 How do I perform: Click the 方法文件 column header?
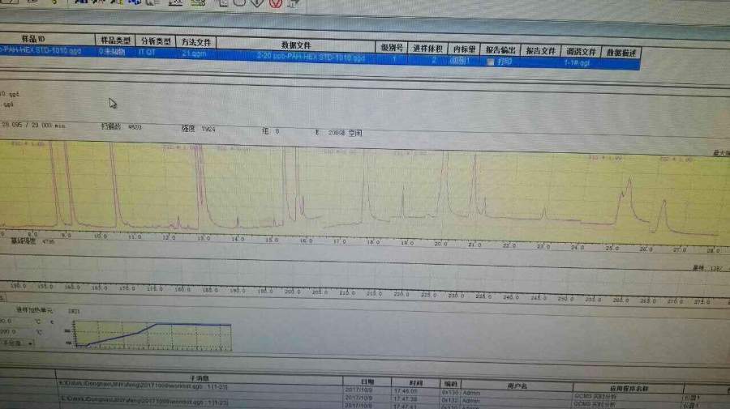pyautogui.click(x=196, y=42)
